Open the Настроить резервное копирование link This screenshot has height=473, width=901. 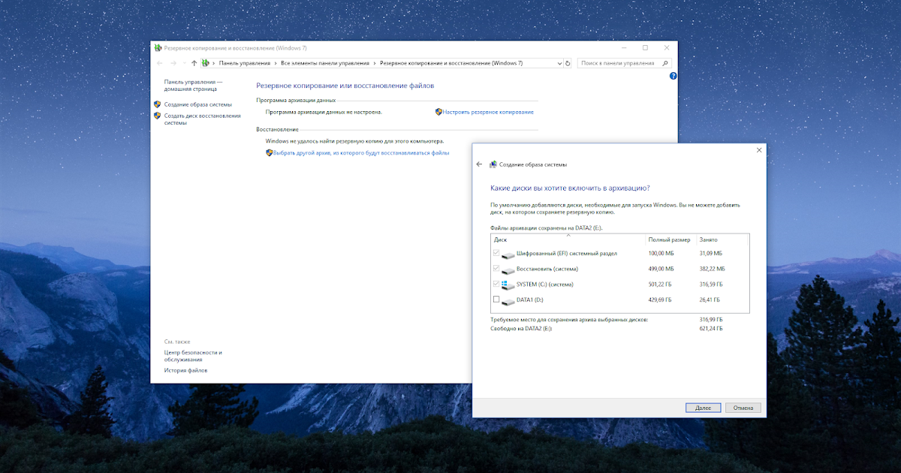point(488,112)
